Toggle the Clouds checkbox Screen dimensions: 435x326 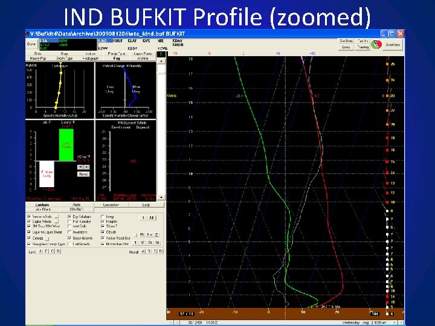[103, 232]
